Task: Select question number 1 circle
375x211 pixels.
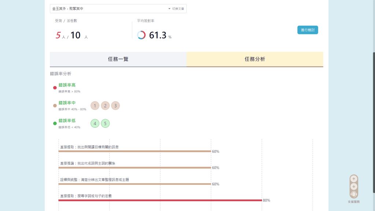Action: pos(95,106)
